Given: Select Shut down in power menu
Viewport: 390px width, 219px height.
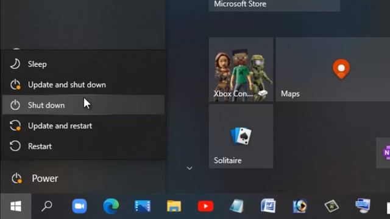Looking at the screenshot, I should tap(83, 105).
